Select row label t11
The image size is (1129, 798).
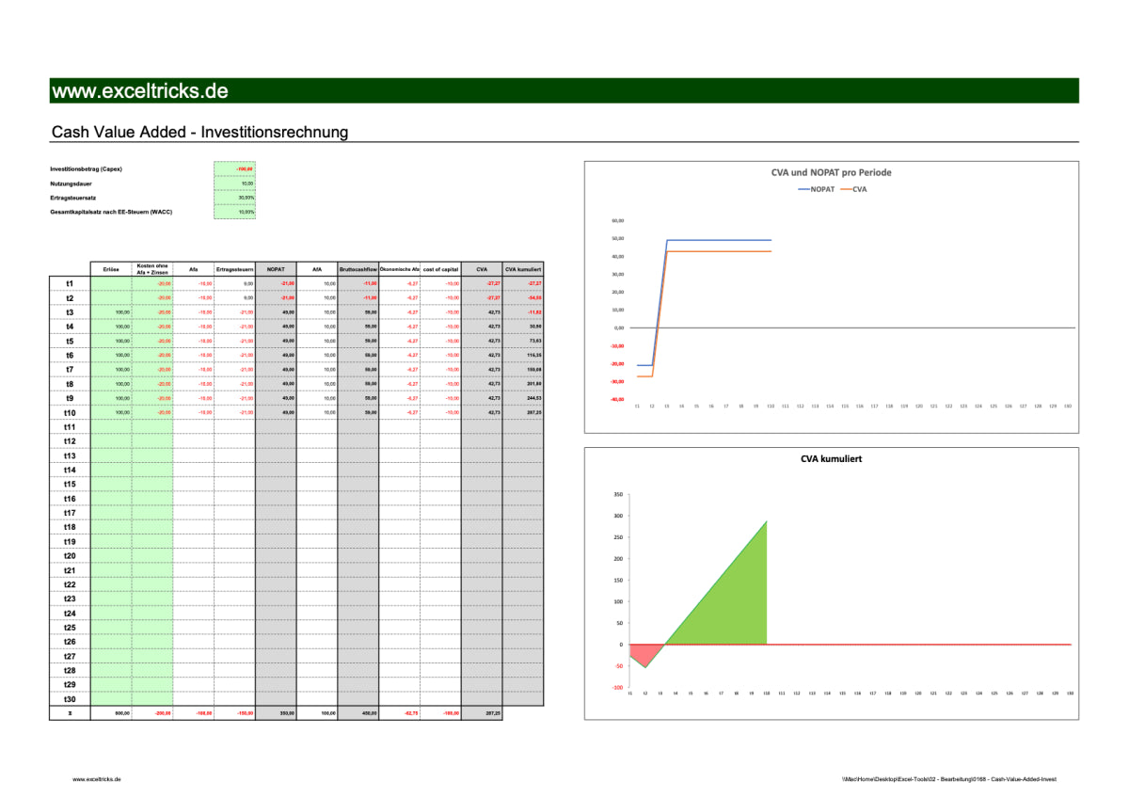tap(70, 427)
